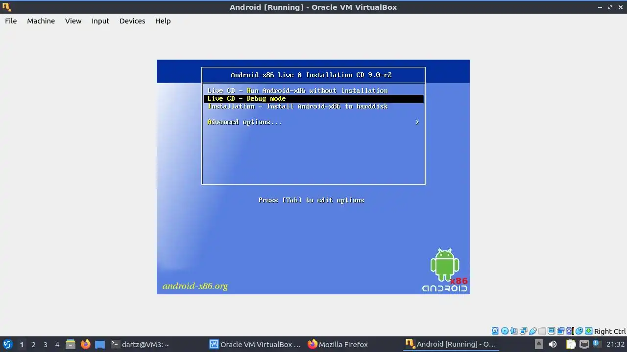Click the mouse integration indicator icon
Viewport: 627px width, 352px height.
579,331
